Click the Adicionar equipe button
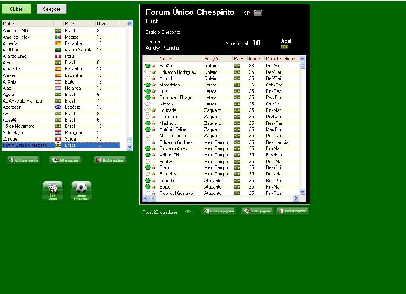Image resolution: width=406 pixels, height=294 pixels. [23, 160]
